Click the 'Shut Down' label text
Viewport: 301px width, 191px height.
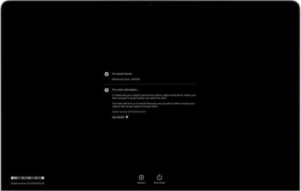(159, 183)
